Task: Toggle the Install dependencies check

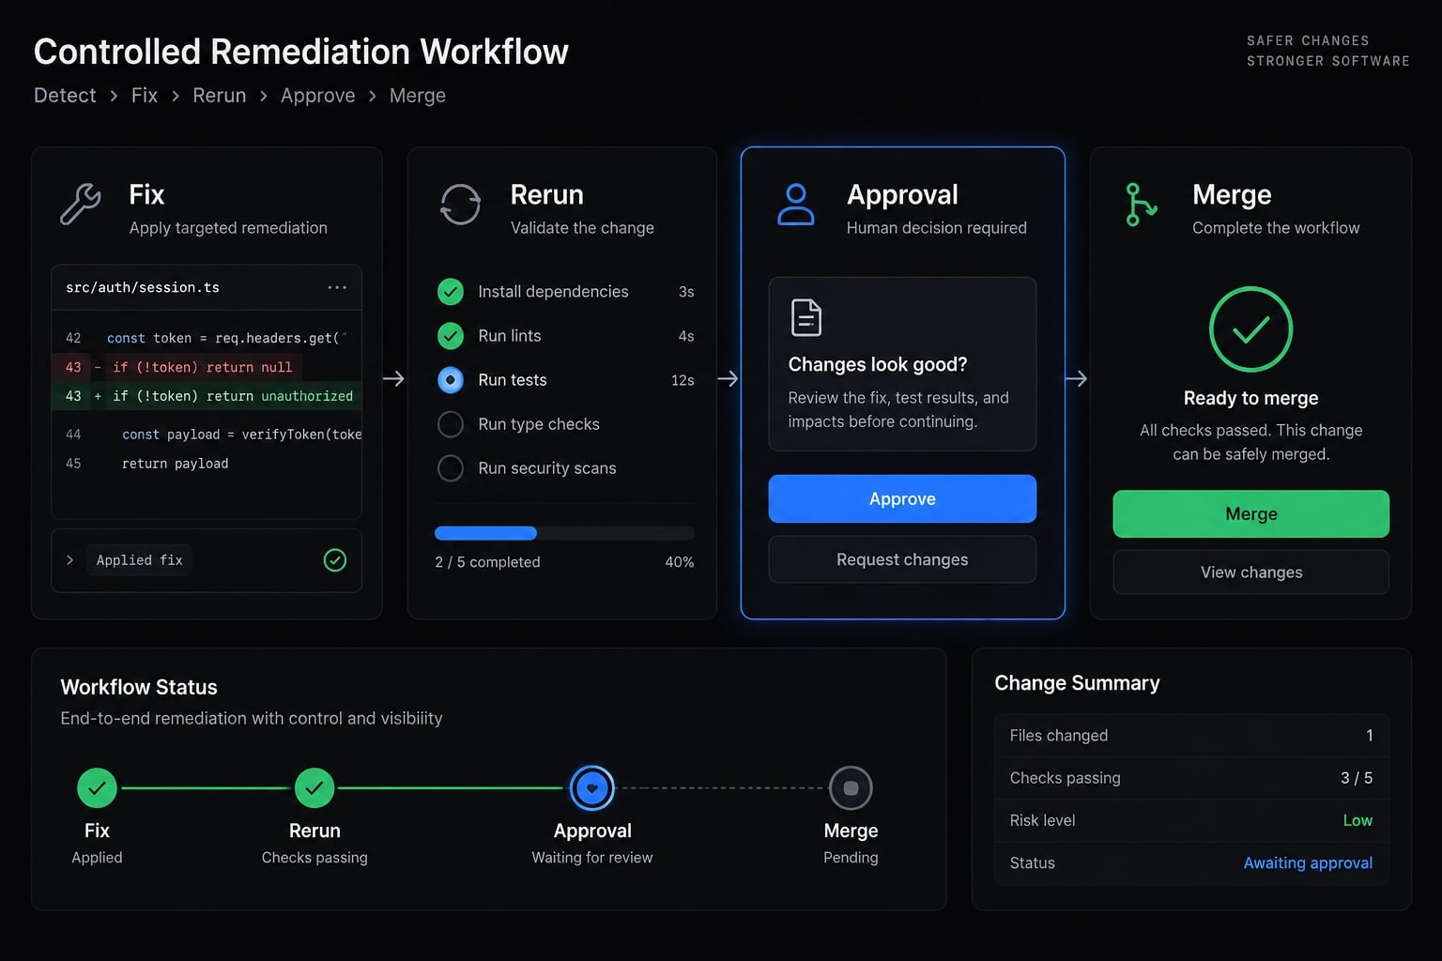Action: (451, 292)
